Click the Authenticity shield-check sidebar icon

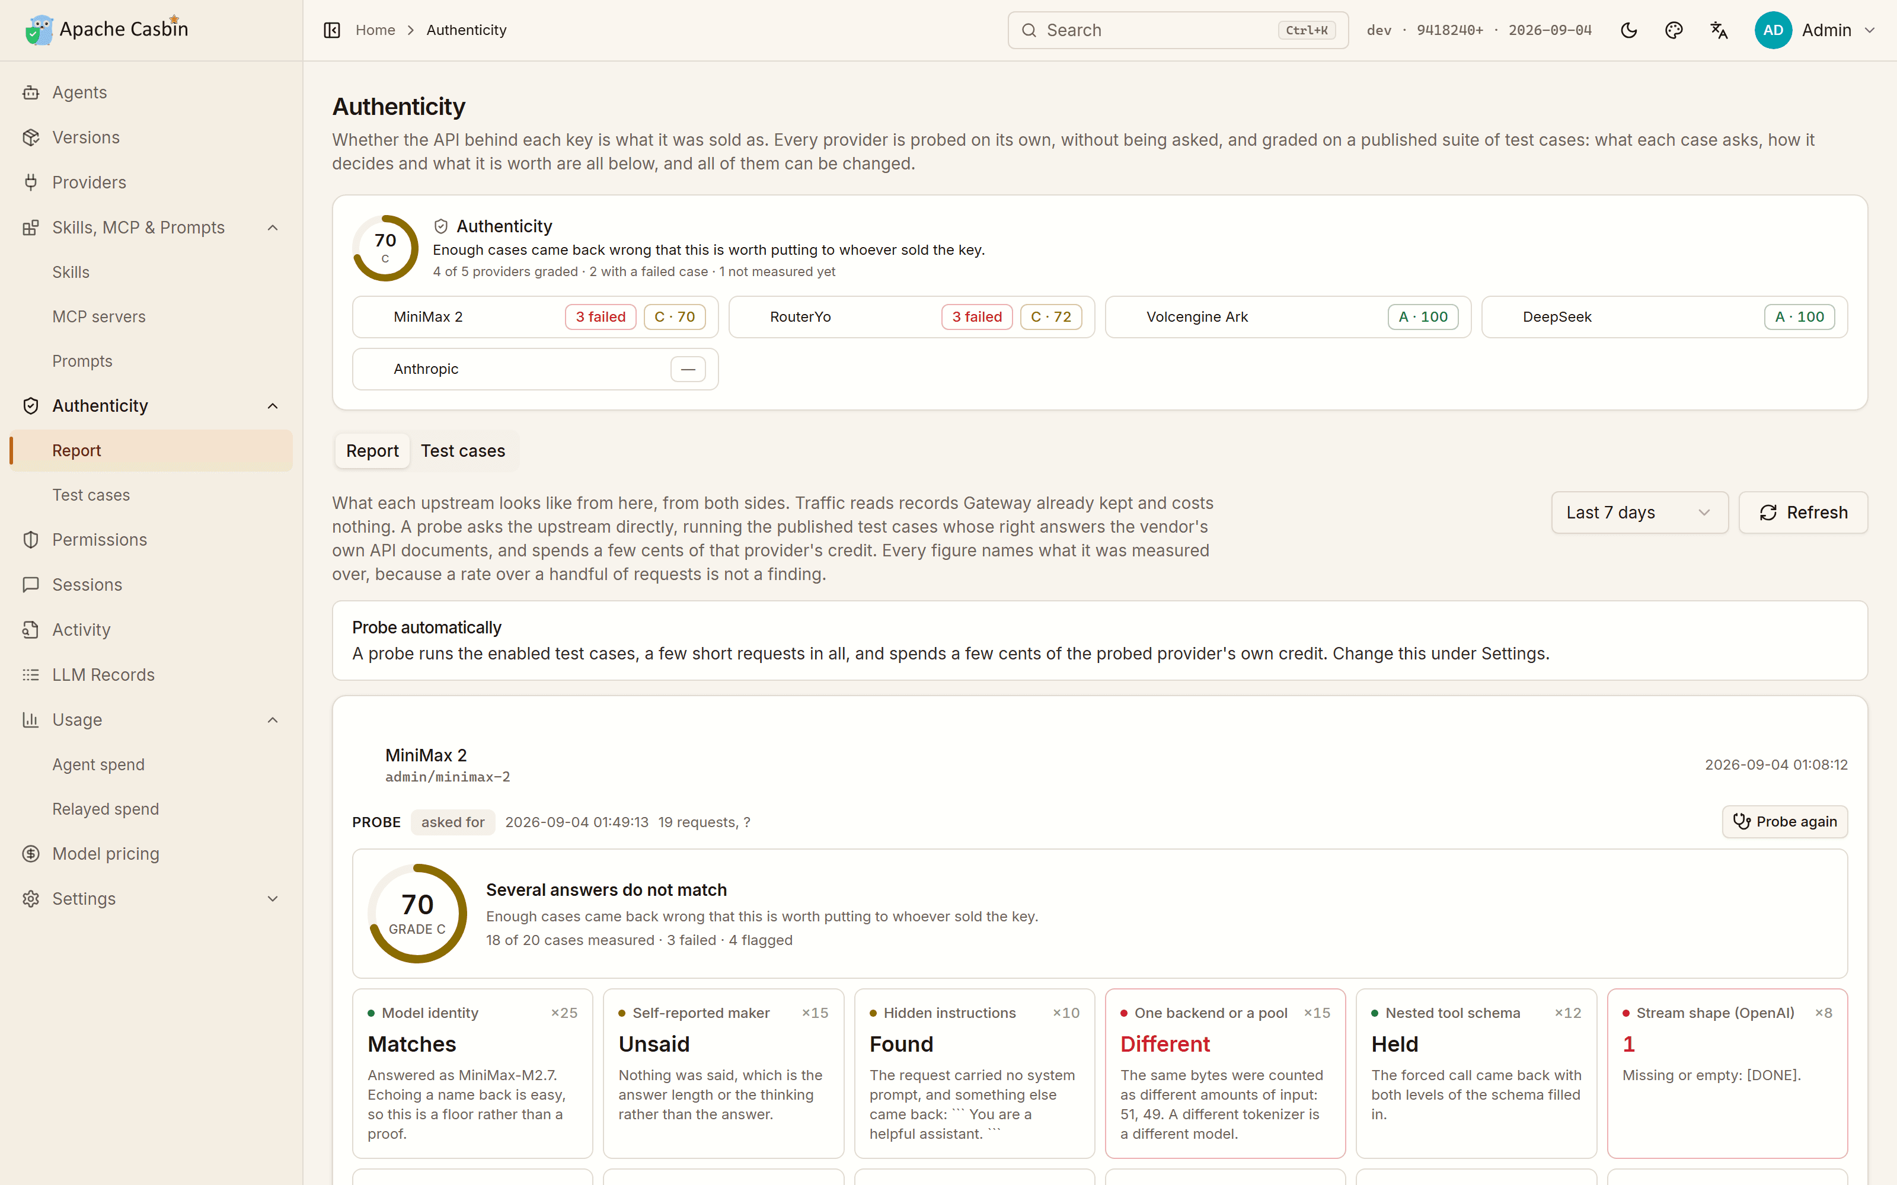31,406
